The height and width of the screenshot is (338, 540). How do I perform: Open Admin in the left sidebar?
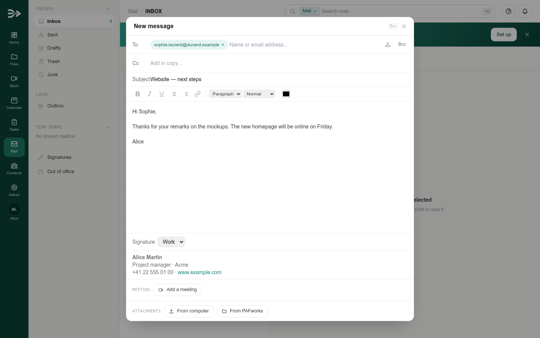point(14,190)
